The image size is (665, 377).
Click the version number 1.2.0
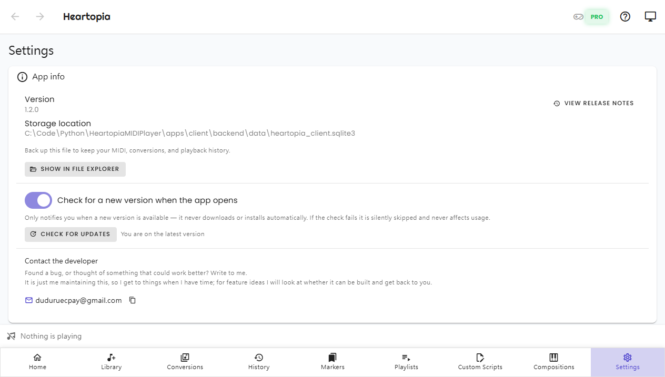point(32,110)
